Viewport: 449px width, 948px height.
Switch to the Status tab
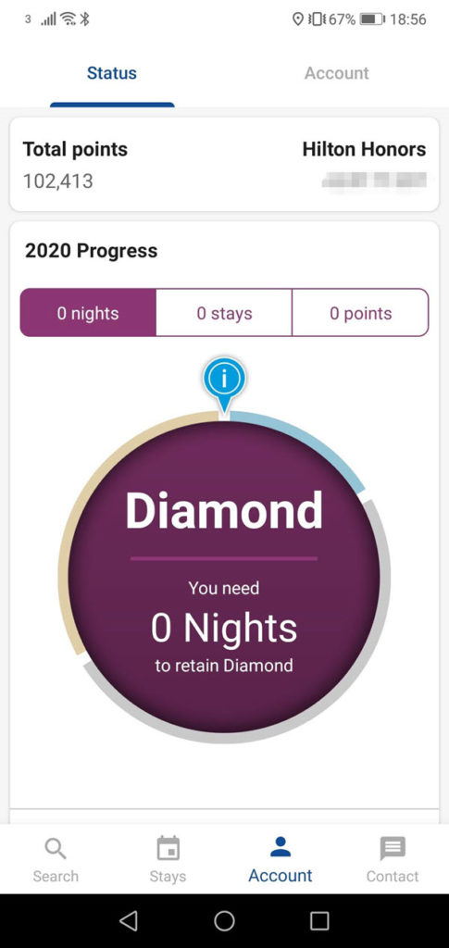[112, 73]
